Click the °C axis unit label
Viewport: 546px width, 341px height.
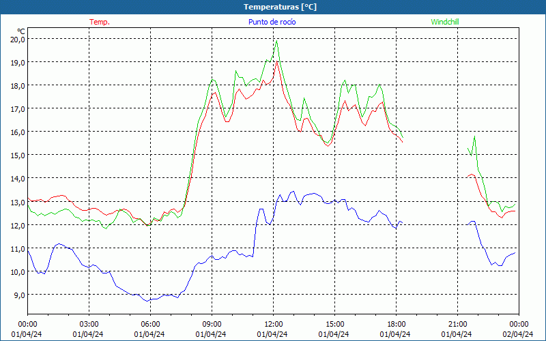click(x=21, y=31)
